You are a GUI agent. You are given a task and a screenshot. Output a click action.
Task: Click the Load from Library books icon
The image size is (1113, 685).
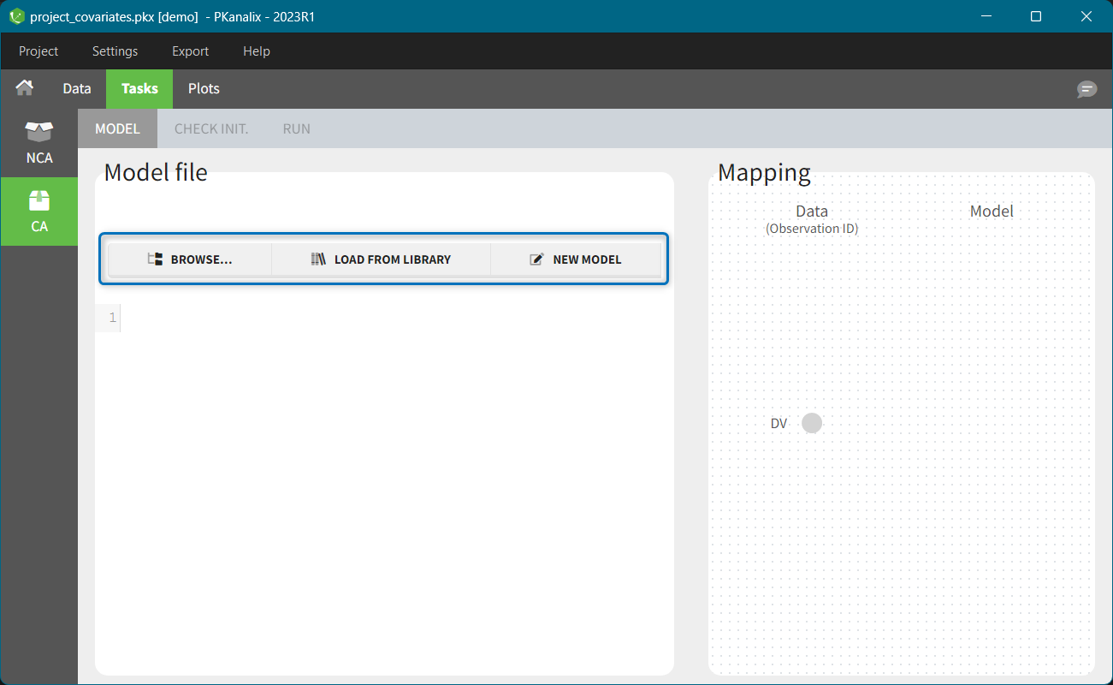coord(318,259)
